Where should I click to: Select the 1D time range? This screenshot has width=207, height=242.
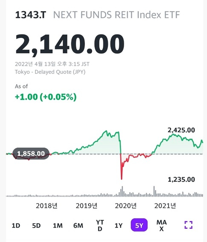pyautogui.click(x=16, y=226)
